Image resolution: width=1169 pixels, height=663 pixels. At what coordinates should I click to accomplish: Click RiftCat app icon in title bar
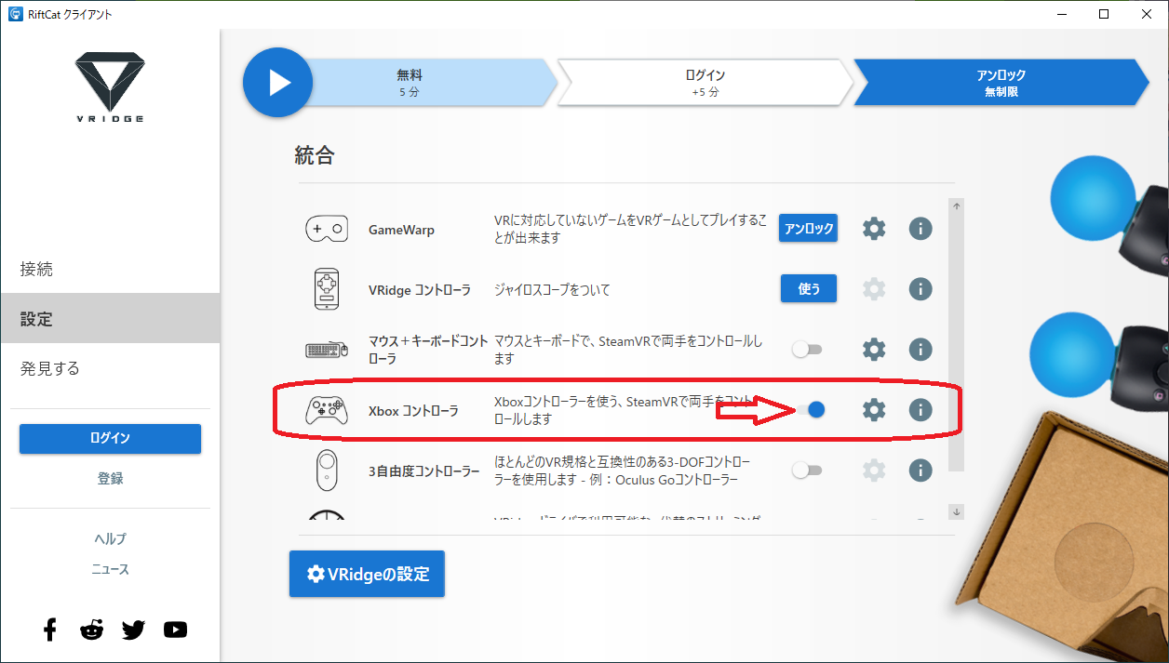click(15, 14)
